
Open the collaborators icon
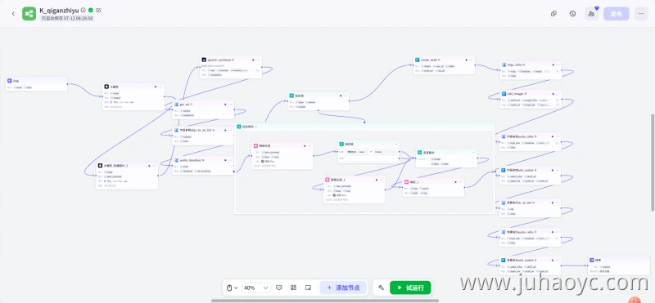(591, 14)
